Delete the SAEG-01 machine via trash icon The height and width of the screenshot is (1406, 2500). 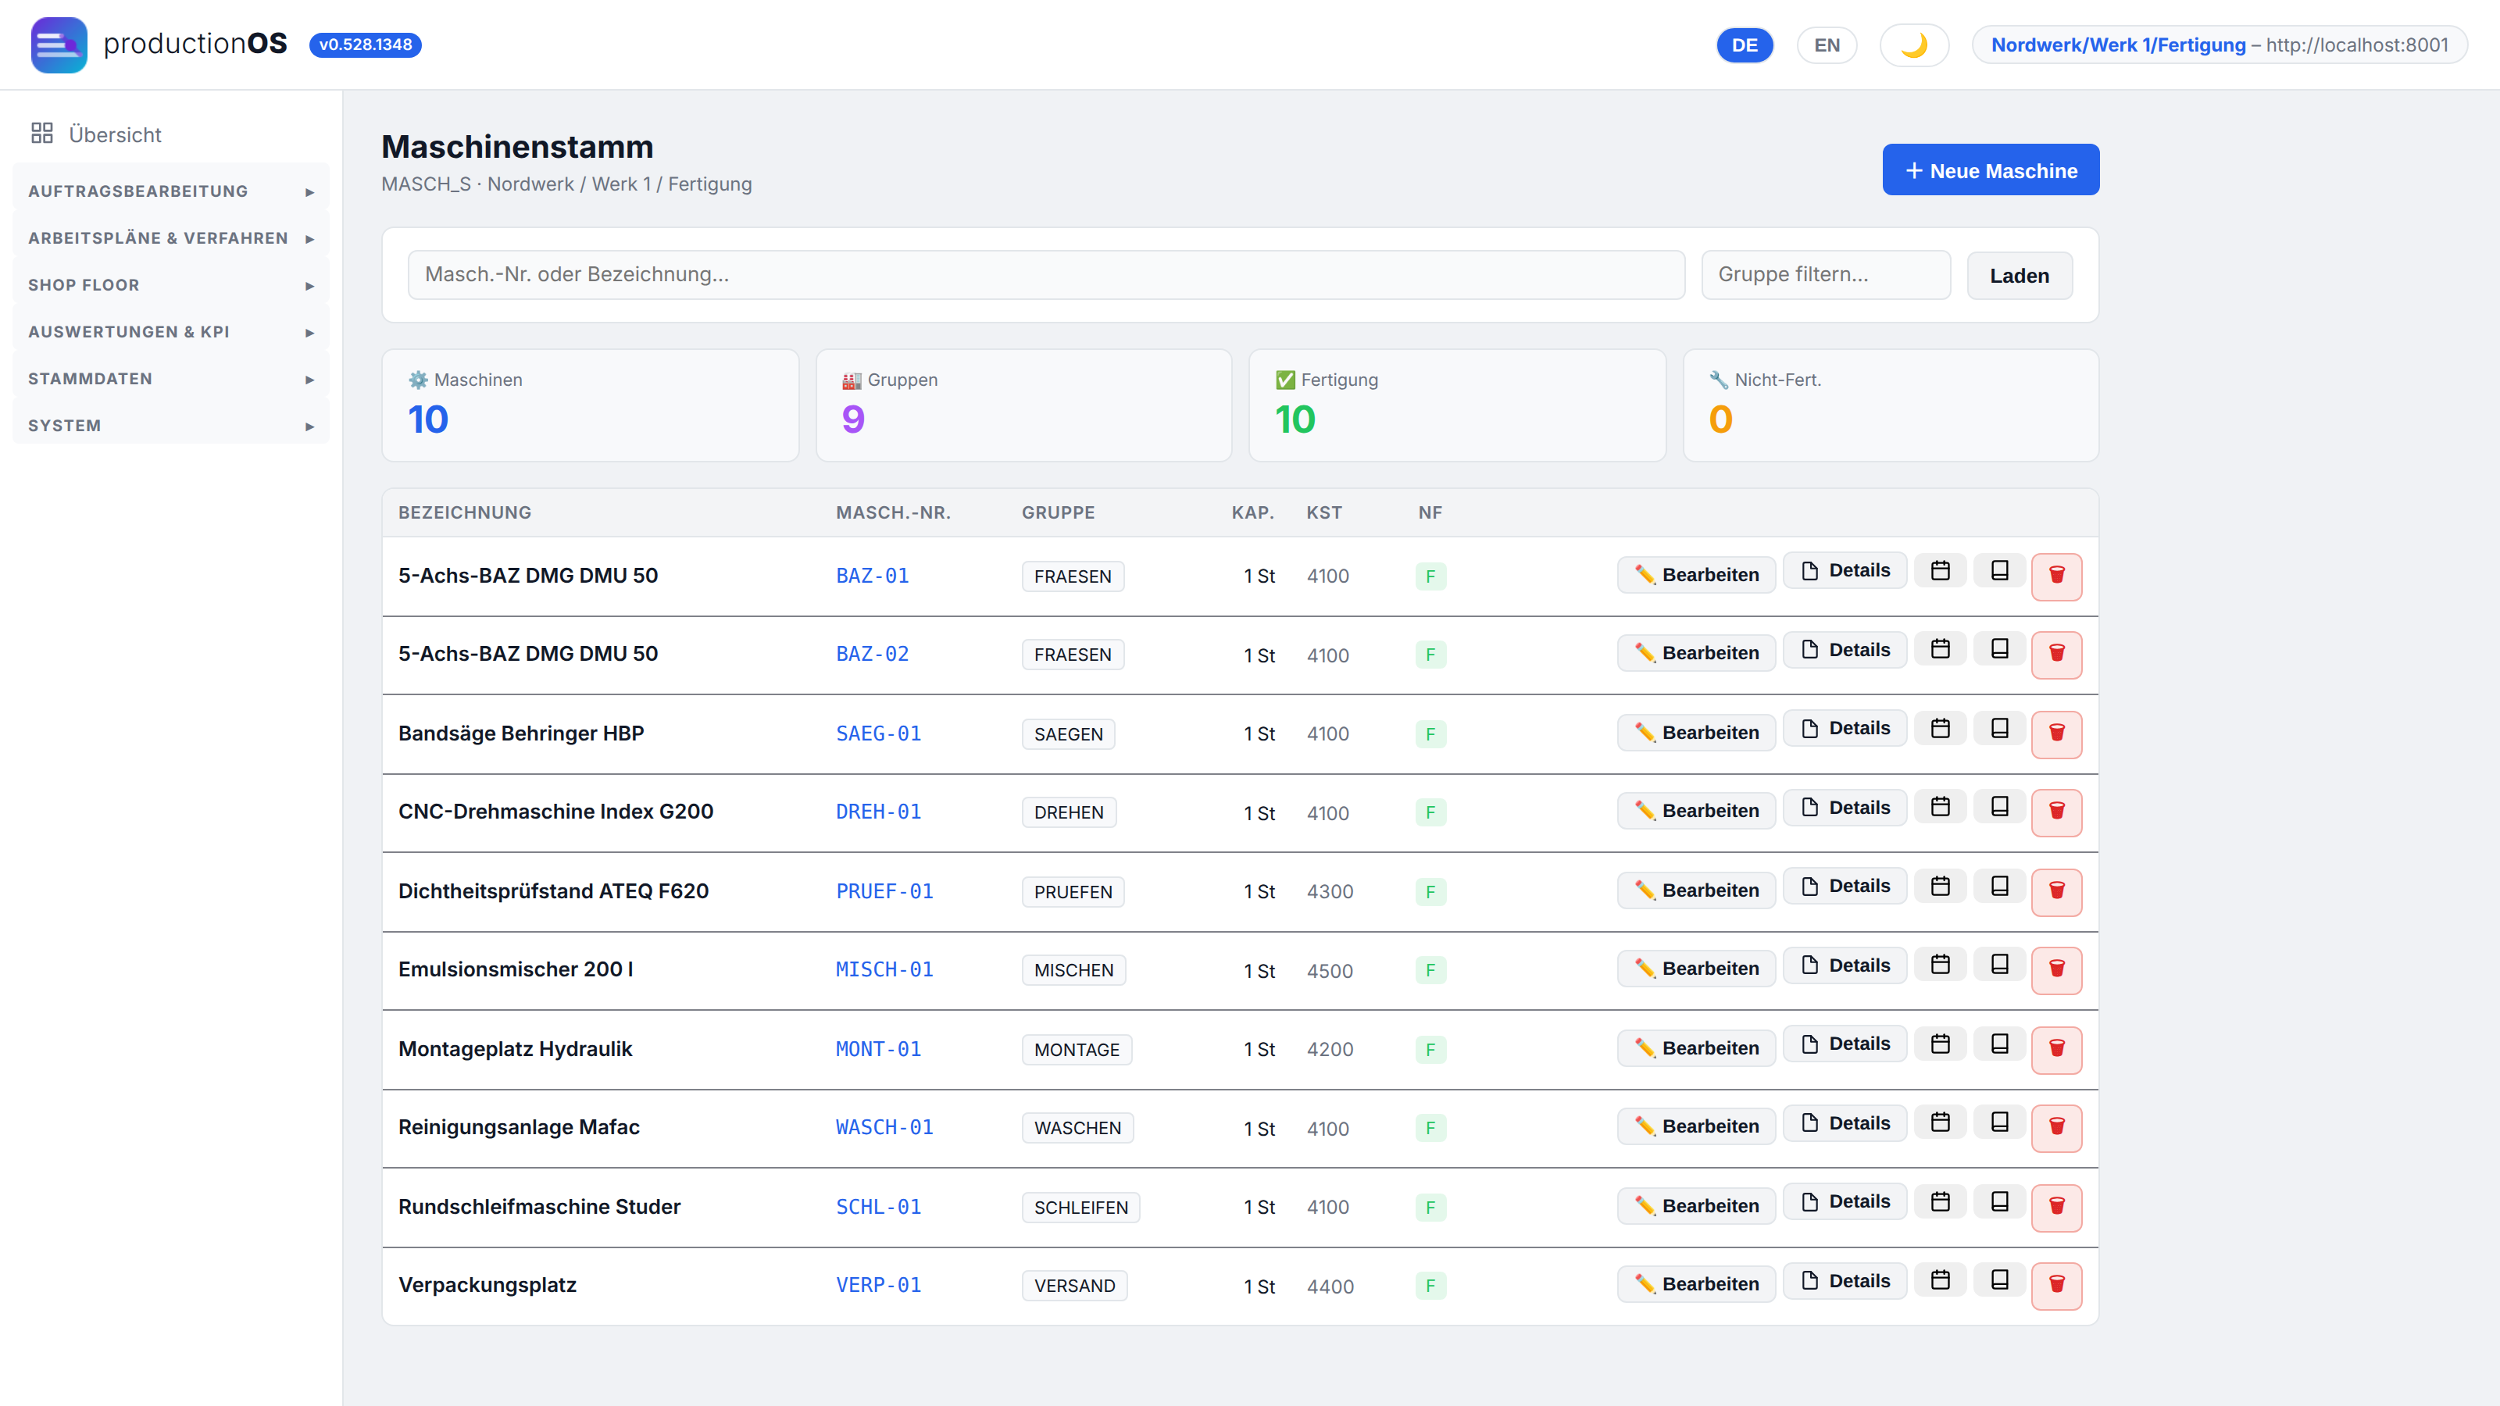tap(2056, 733)
